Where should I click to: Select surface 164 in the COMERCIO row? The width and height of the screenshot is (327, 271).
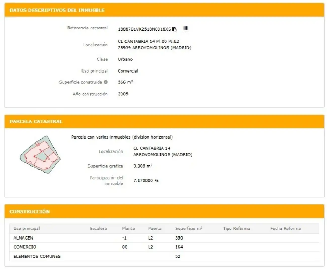[x=179, y=247]
